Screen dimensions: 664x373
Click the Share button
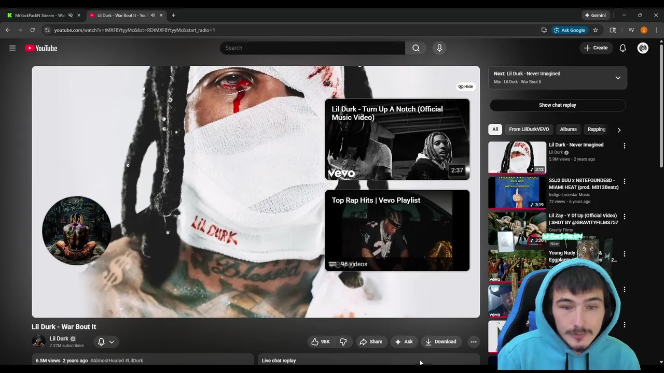371,342
